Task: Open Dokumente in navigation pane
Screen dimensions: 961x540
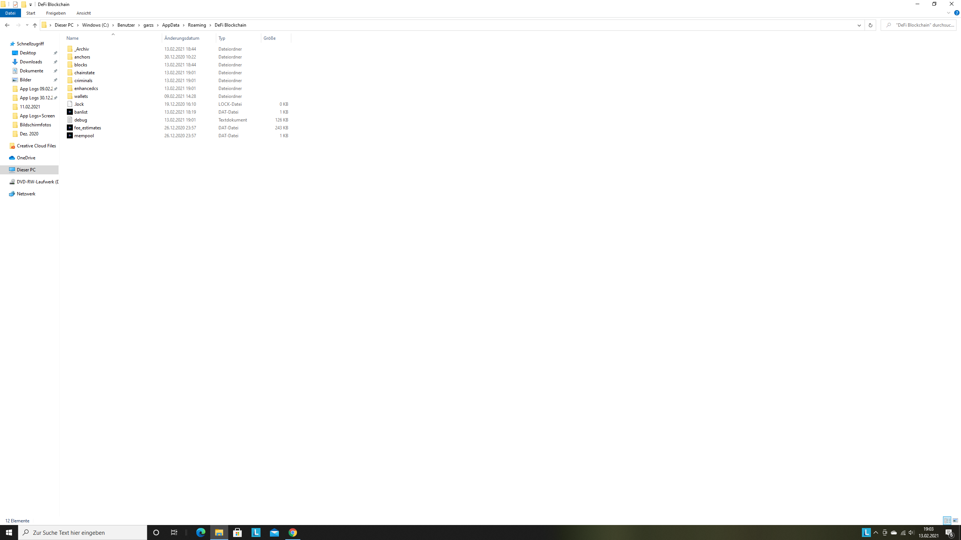Action: click(31, 71)
